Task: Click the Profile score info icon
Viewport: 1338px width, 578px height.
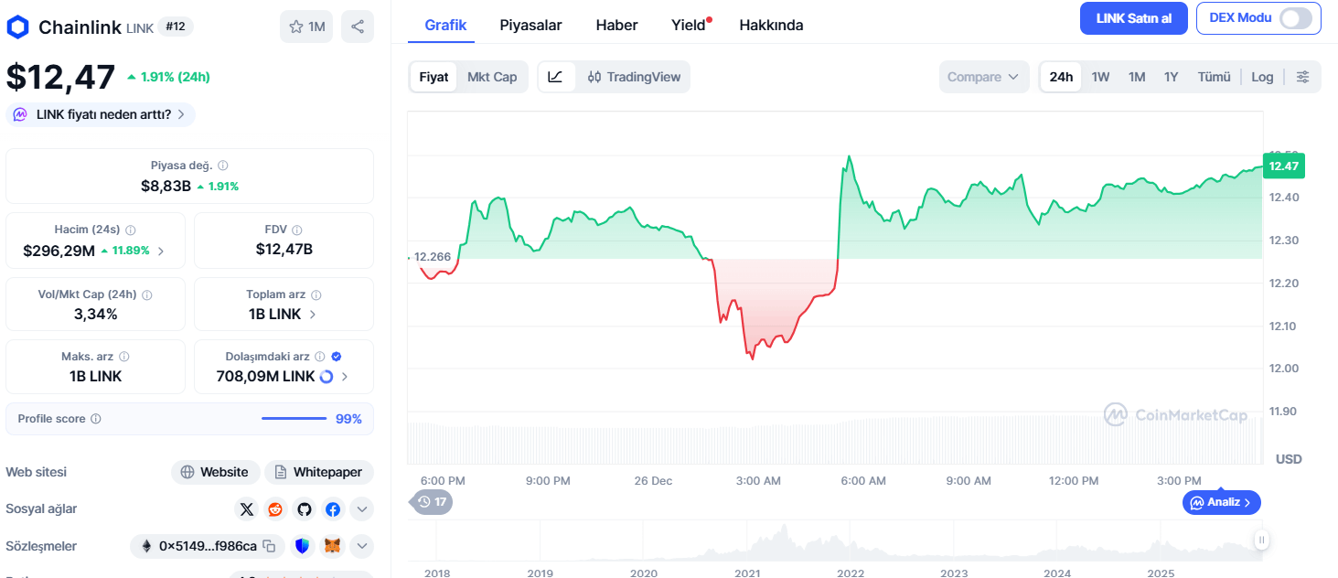Action: pyautogui.click(x=96, y=419)
